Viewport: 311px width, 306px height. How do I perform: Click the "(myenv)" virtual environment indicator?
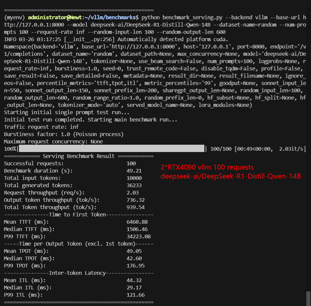pyautogui.click(x=14, y=17)
